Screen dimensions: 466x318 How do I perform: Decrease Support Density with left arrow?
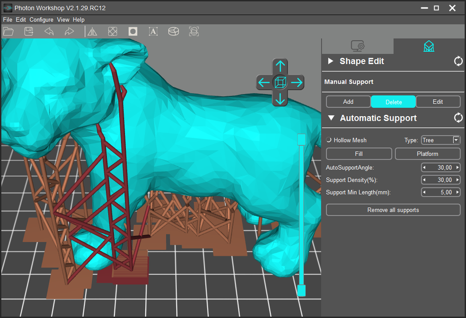click(425, 180)
